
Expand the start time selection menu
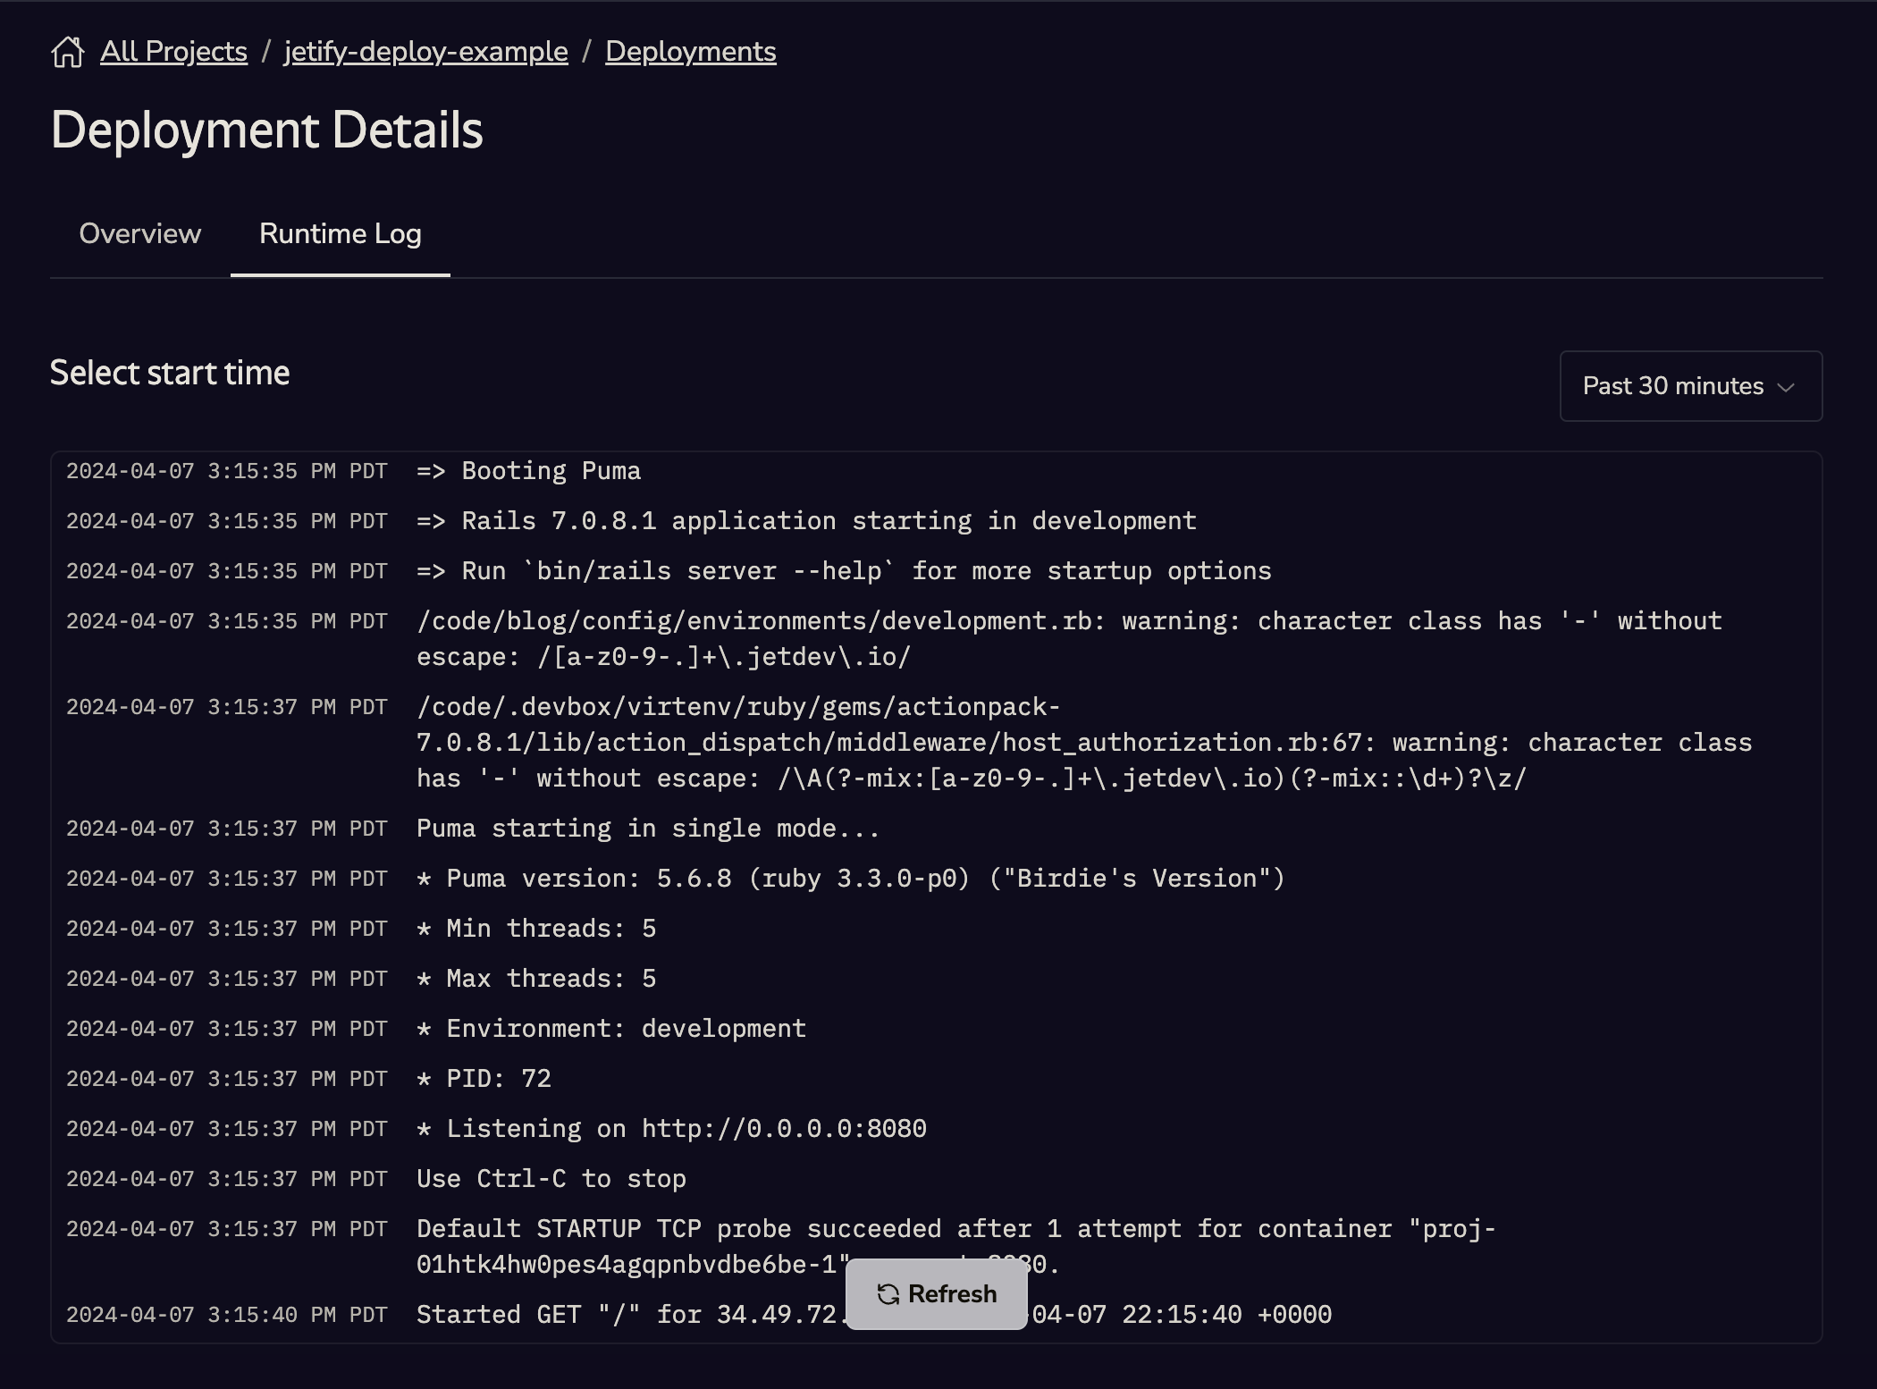1689,386
